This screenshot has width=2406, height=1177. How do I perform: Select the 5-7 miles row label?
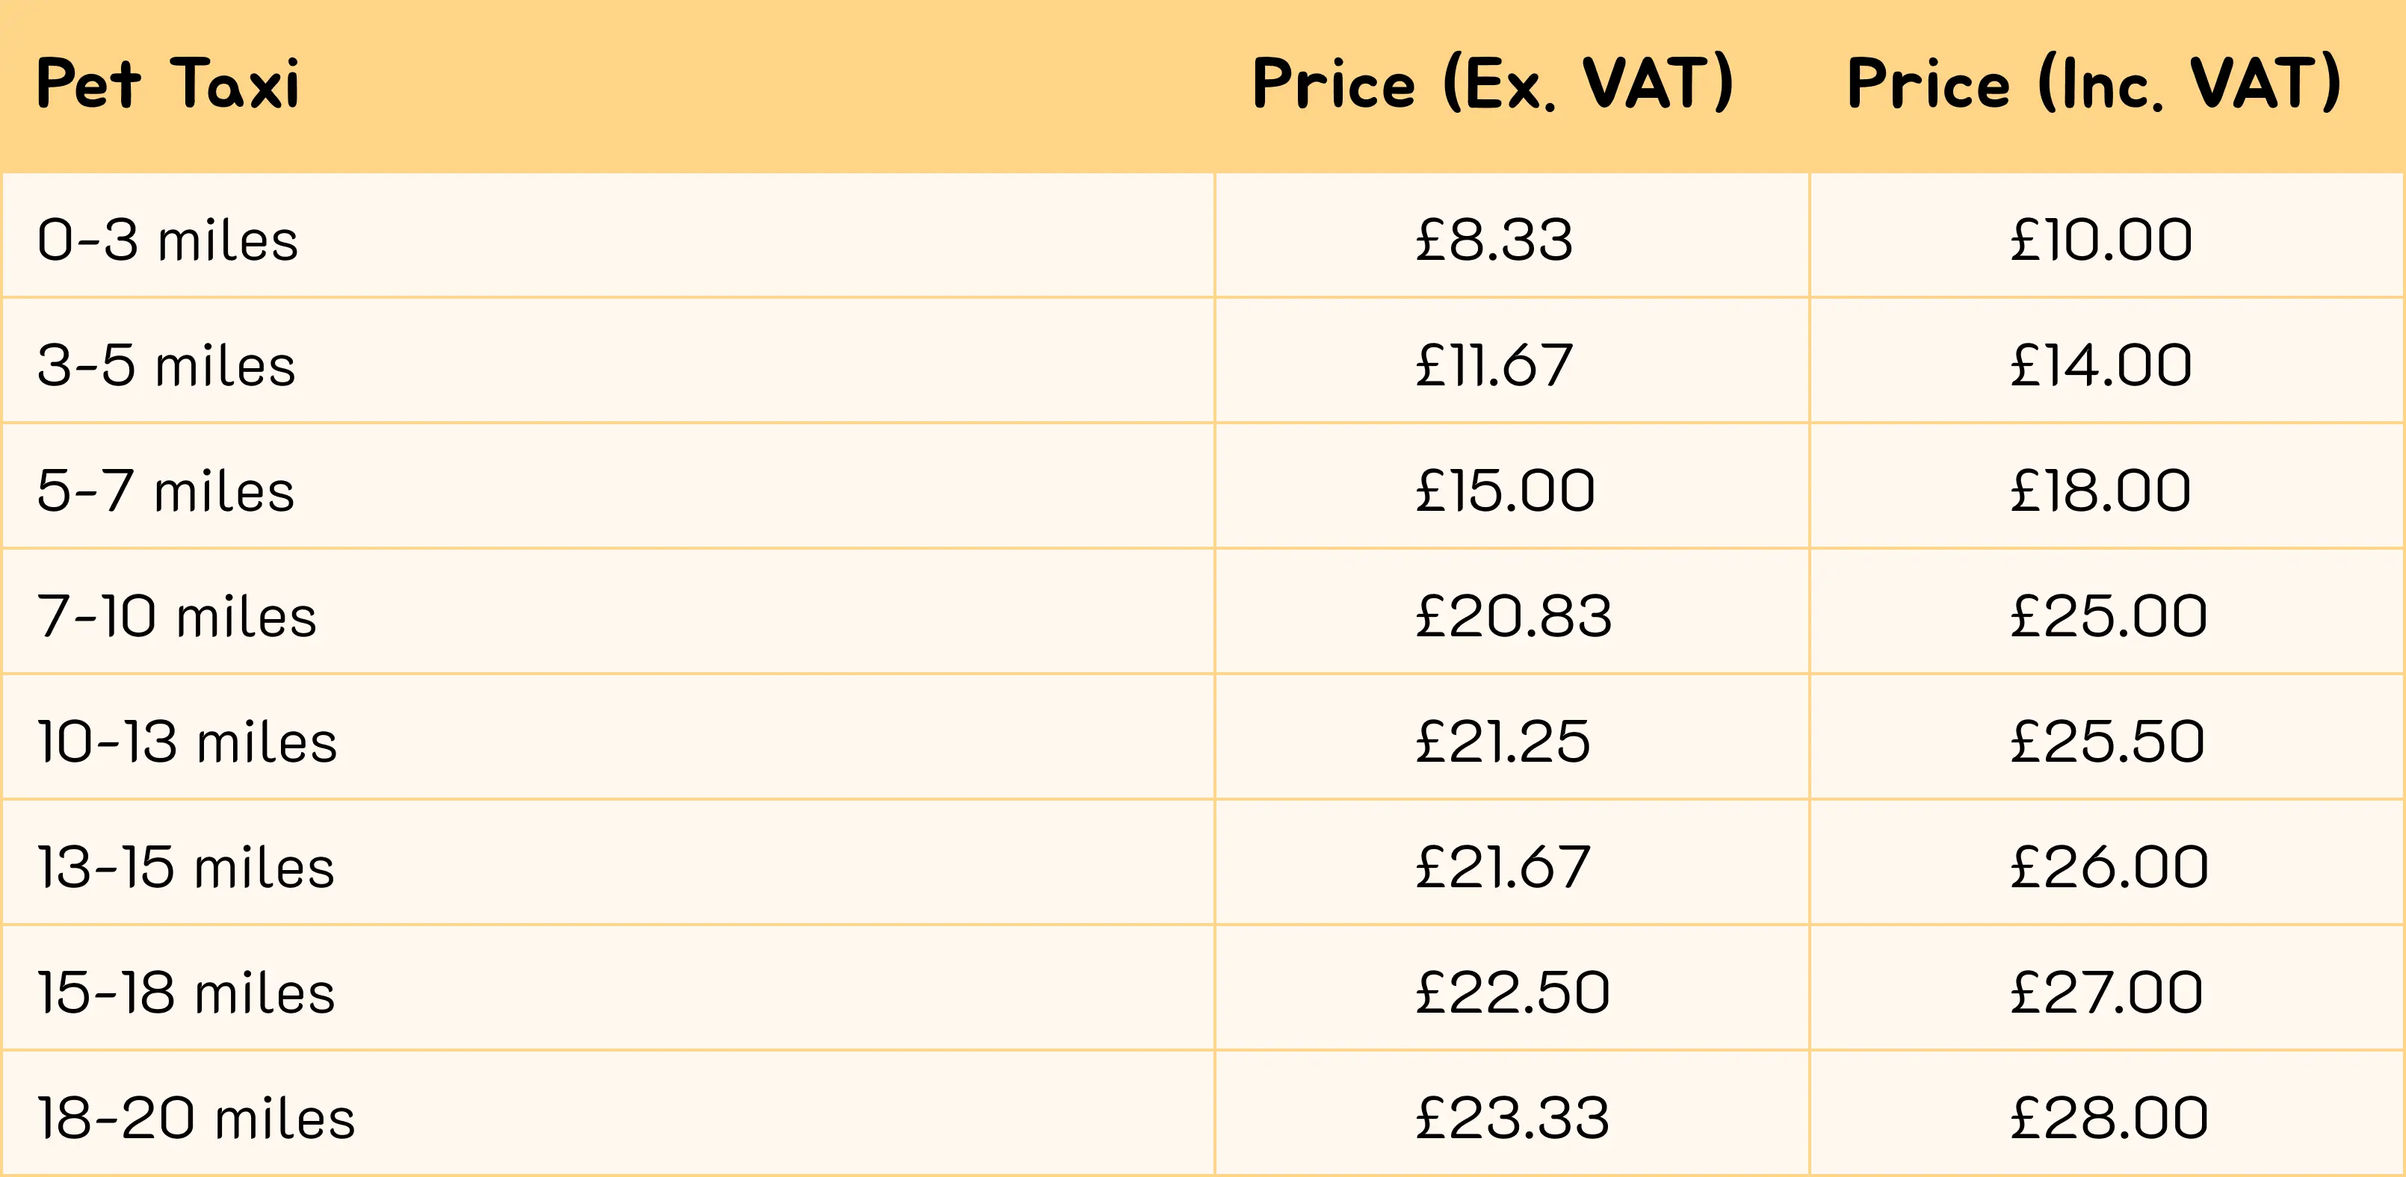click(166, 491)
